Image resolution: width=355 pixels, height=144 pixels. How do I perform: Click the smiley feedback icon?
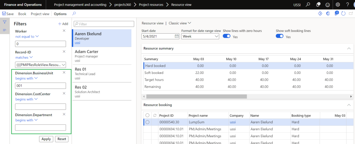click(x=328, y=5)
